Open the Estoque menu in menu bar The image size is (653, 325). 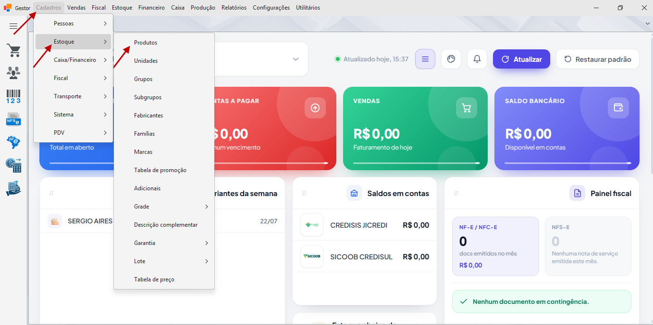tap(122, 8)
